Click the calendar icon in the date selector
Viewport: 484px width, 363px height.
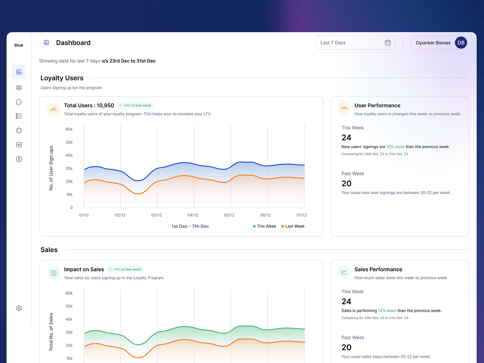[x=388, y=42]
